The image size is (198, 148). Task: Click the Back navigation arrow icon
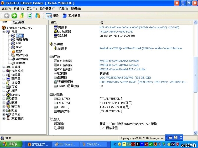(6, 16)
